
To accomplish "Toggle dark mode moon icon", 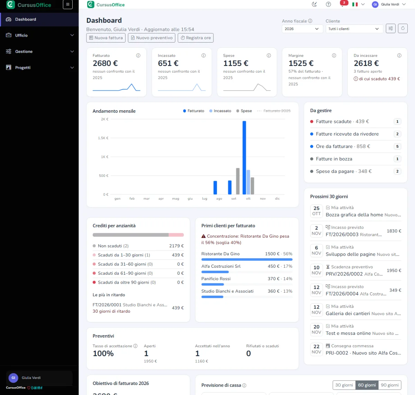I will 314,4.
